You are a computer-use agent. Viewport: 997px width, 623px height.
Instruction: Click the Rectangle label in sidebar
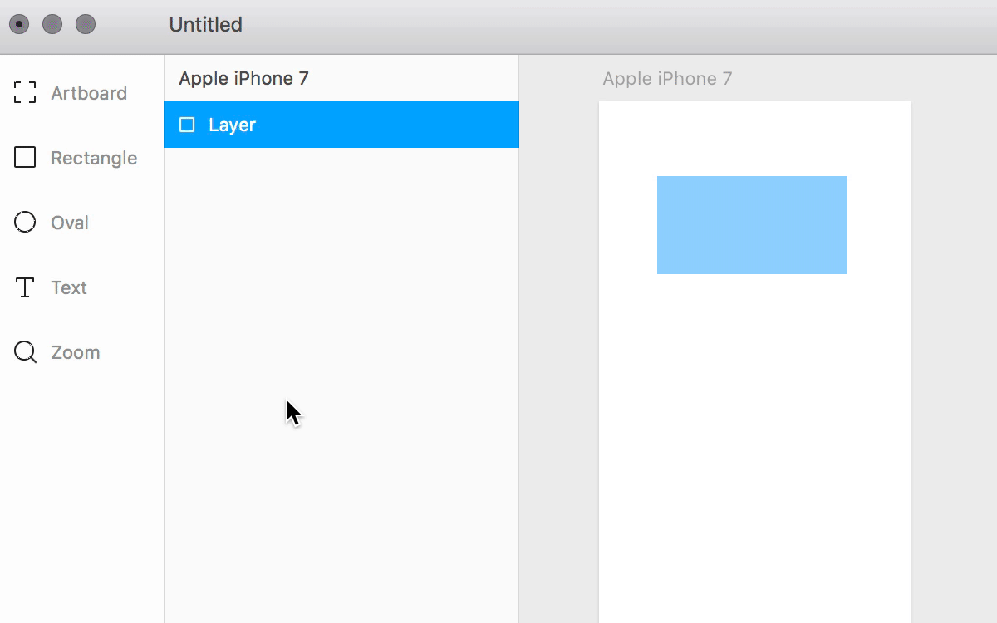point(94,158)
